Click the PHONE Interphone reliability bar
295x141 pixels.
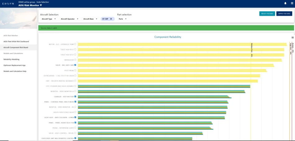coord(145,128)
